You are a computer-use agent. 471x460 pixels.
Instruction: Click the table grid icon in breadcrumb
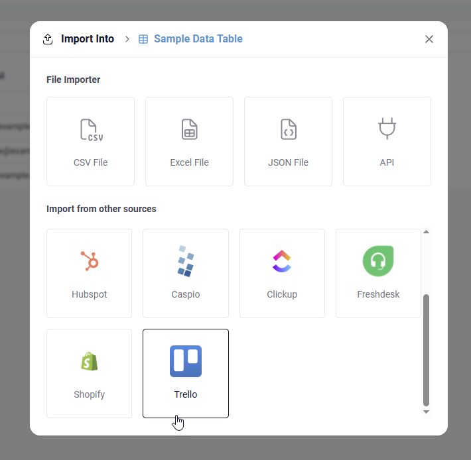pyautogui.click(x=143, y=39)
